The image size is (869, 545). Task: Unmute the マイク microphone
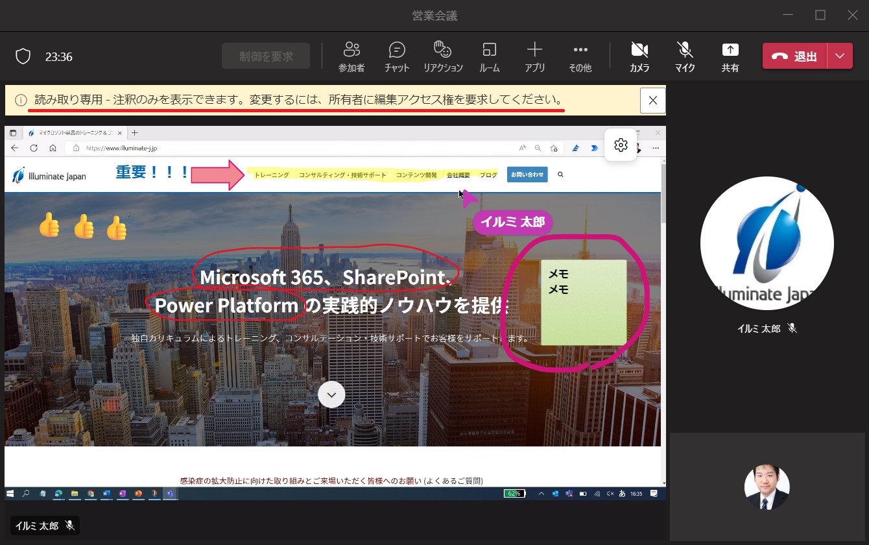685,56
